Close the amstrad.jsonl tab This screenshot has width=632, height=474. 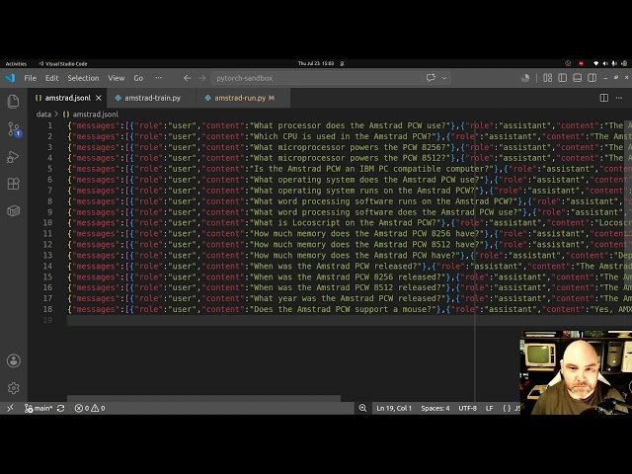pyautogui.click(x=99, y=98)
